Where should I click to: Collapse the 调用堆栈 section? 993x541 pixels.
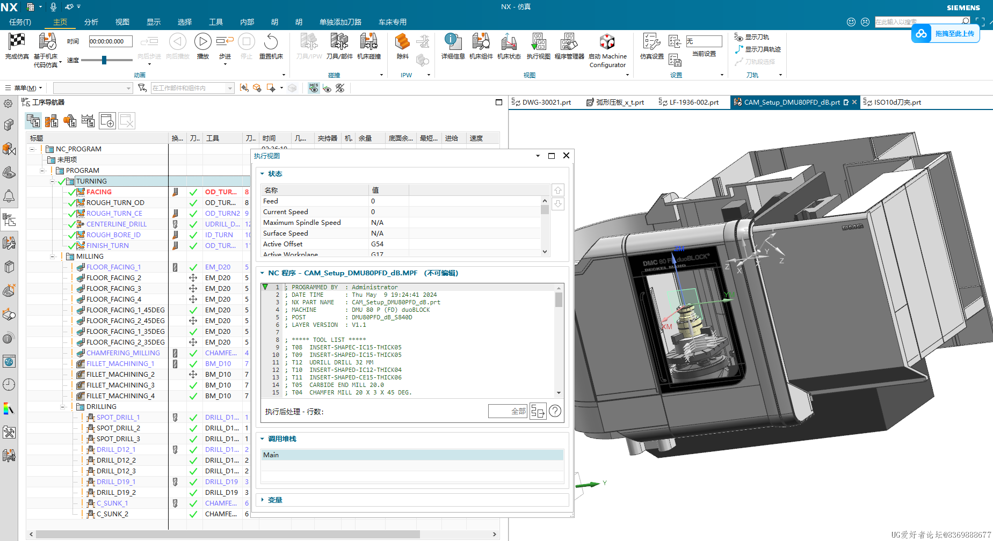point(262,439)
